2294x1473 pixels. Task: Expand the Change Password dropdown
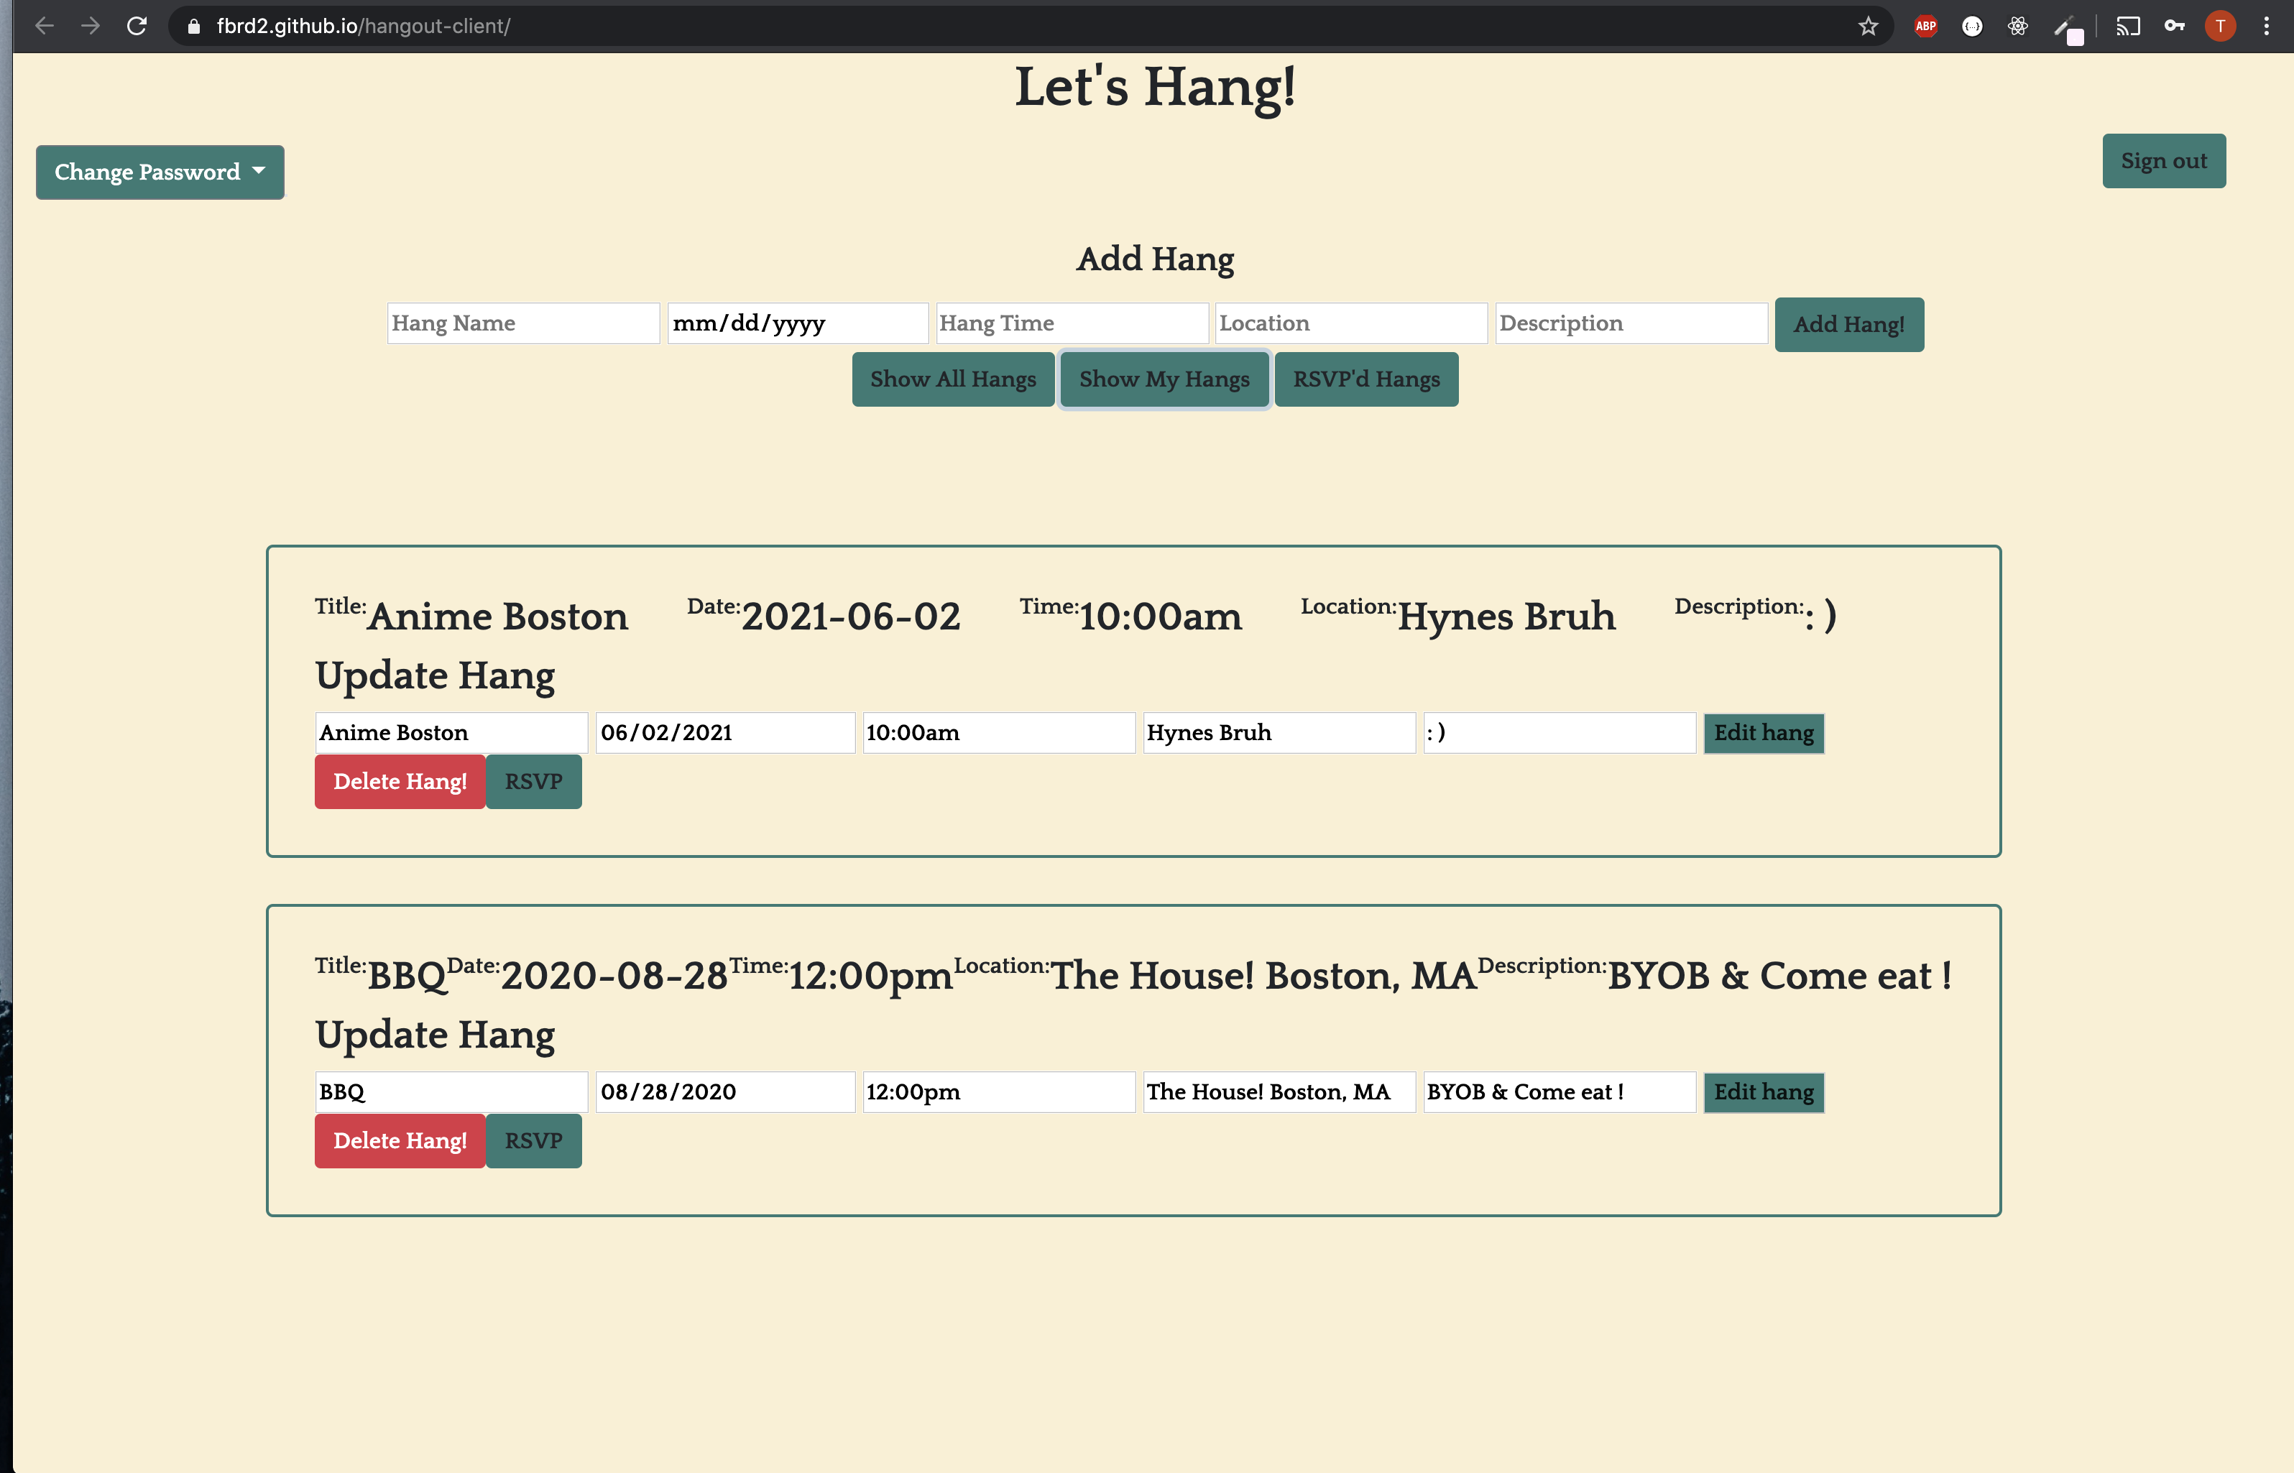159,172
